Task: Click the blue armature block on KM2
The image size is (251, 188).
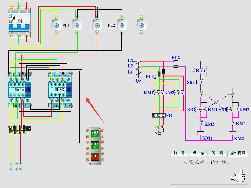Action: [x=69, y=90]
